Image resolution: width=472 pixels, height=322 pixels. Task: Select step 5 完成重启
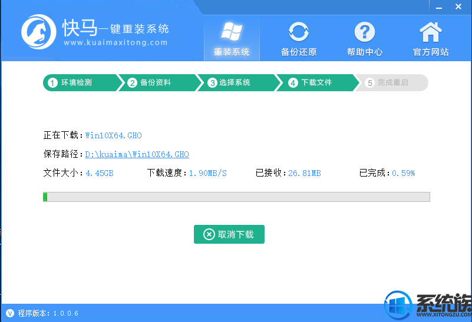(392, 82)
